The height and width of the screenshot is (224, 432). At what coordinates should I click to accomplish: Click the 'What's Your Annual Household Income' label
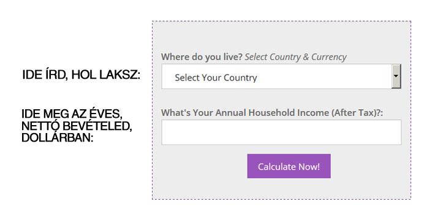[272, 112]
